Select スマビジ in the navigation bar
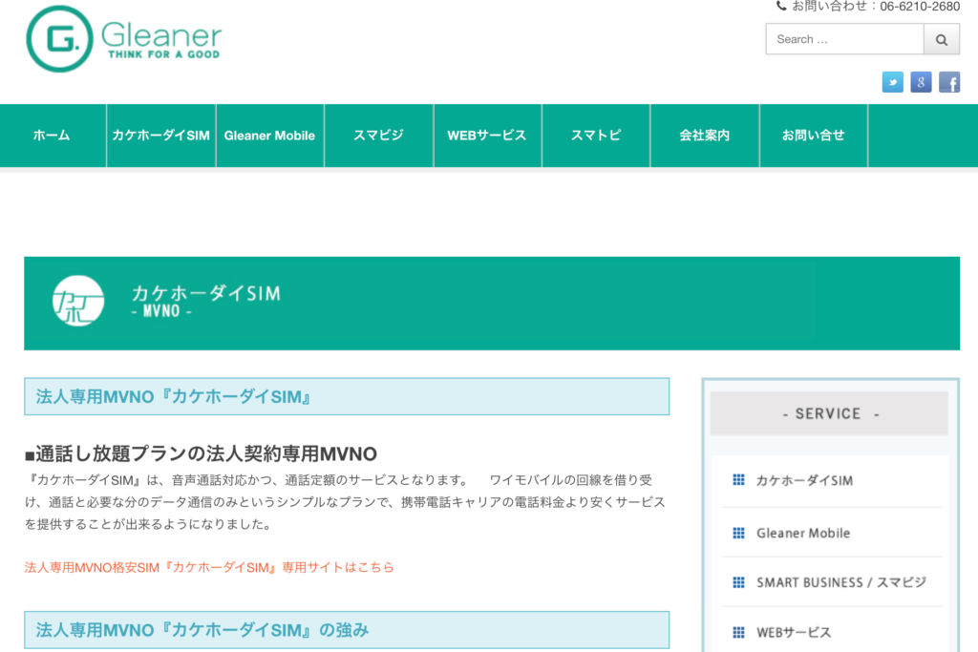The image size is (978, 652). (x=378, y=136)
